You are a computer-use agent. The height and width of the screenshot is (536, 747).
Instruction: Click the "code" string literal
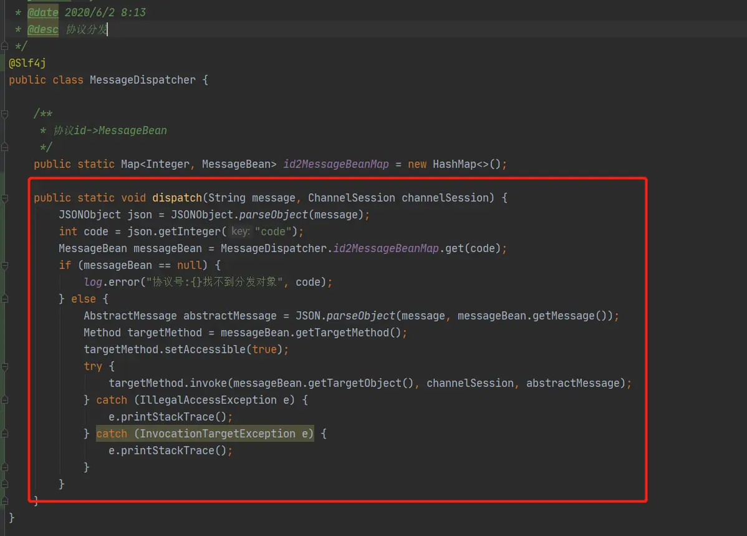[x=273, y=231]
